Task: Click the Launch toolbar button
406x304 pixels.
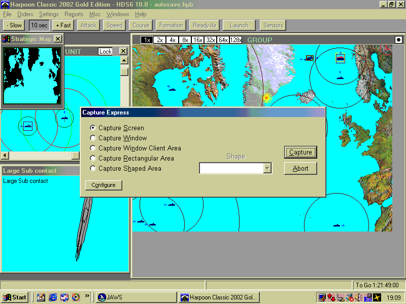Action: (239, 25)
